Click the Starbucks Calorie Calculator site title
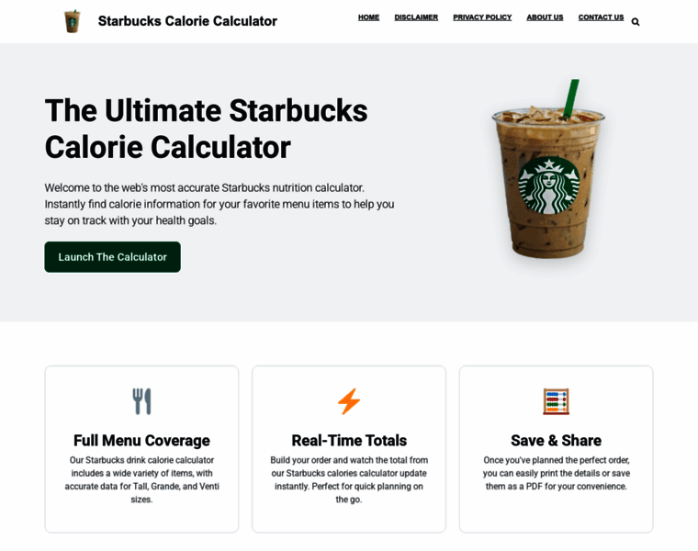This screenshot has width=698, height=551. tap(187, 21)
